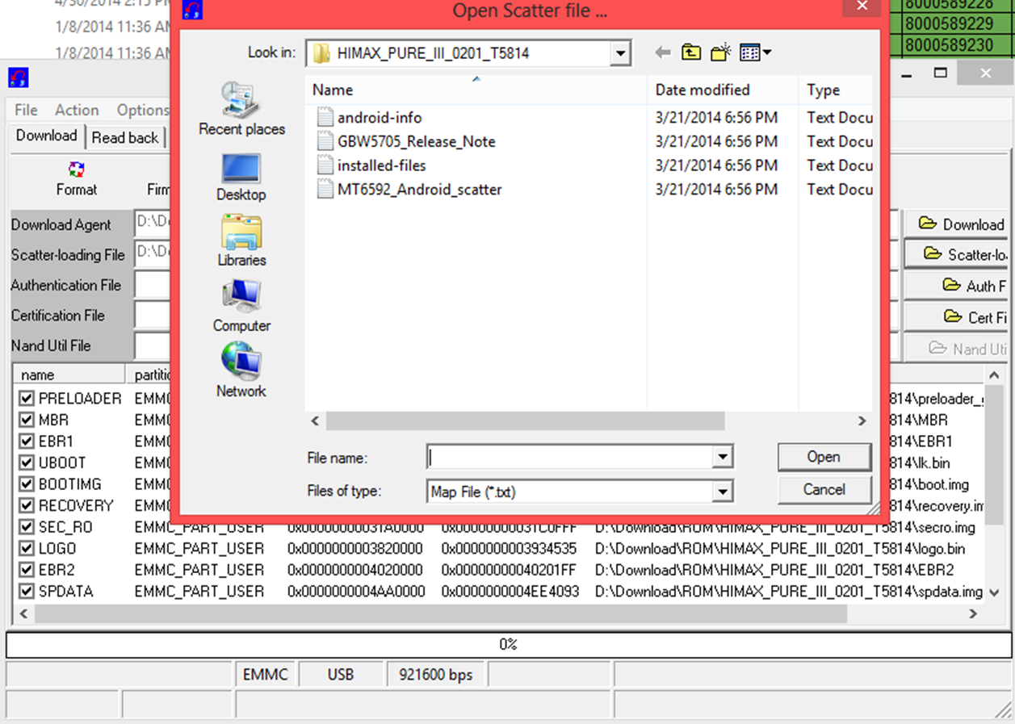Expand the File name dropdown arrow
This screenshot has height=724, width=1015.
click(x=723, y=458)
